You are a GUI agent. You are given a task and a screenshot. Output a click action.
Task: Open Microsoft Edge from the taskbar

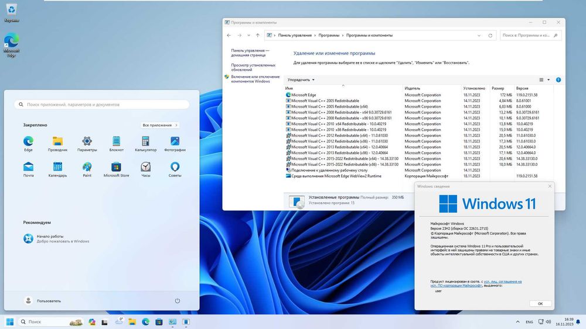(x=145, y=321)
